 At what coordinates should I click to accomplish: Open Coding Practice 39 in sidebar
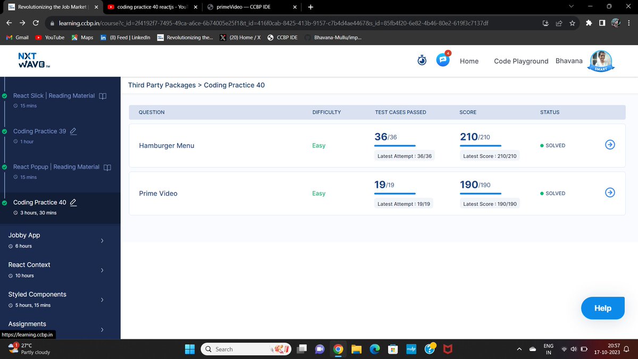click(39, 131)
